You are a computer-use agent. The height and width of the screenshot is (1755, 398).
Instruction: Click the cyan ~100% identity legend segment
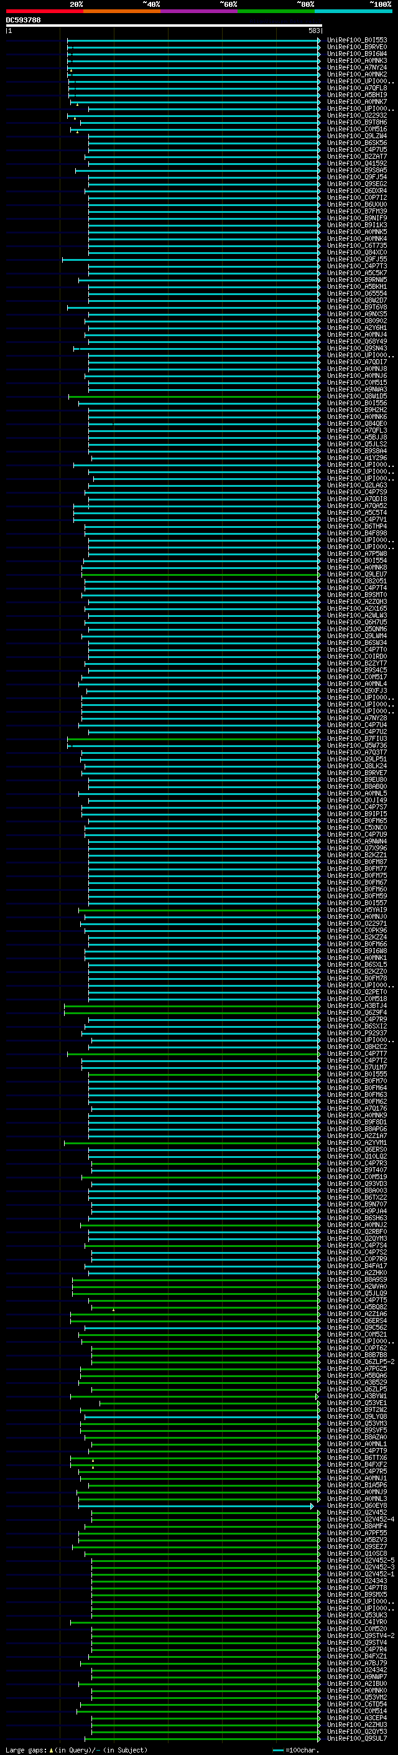coord(353,11)
